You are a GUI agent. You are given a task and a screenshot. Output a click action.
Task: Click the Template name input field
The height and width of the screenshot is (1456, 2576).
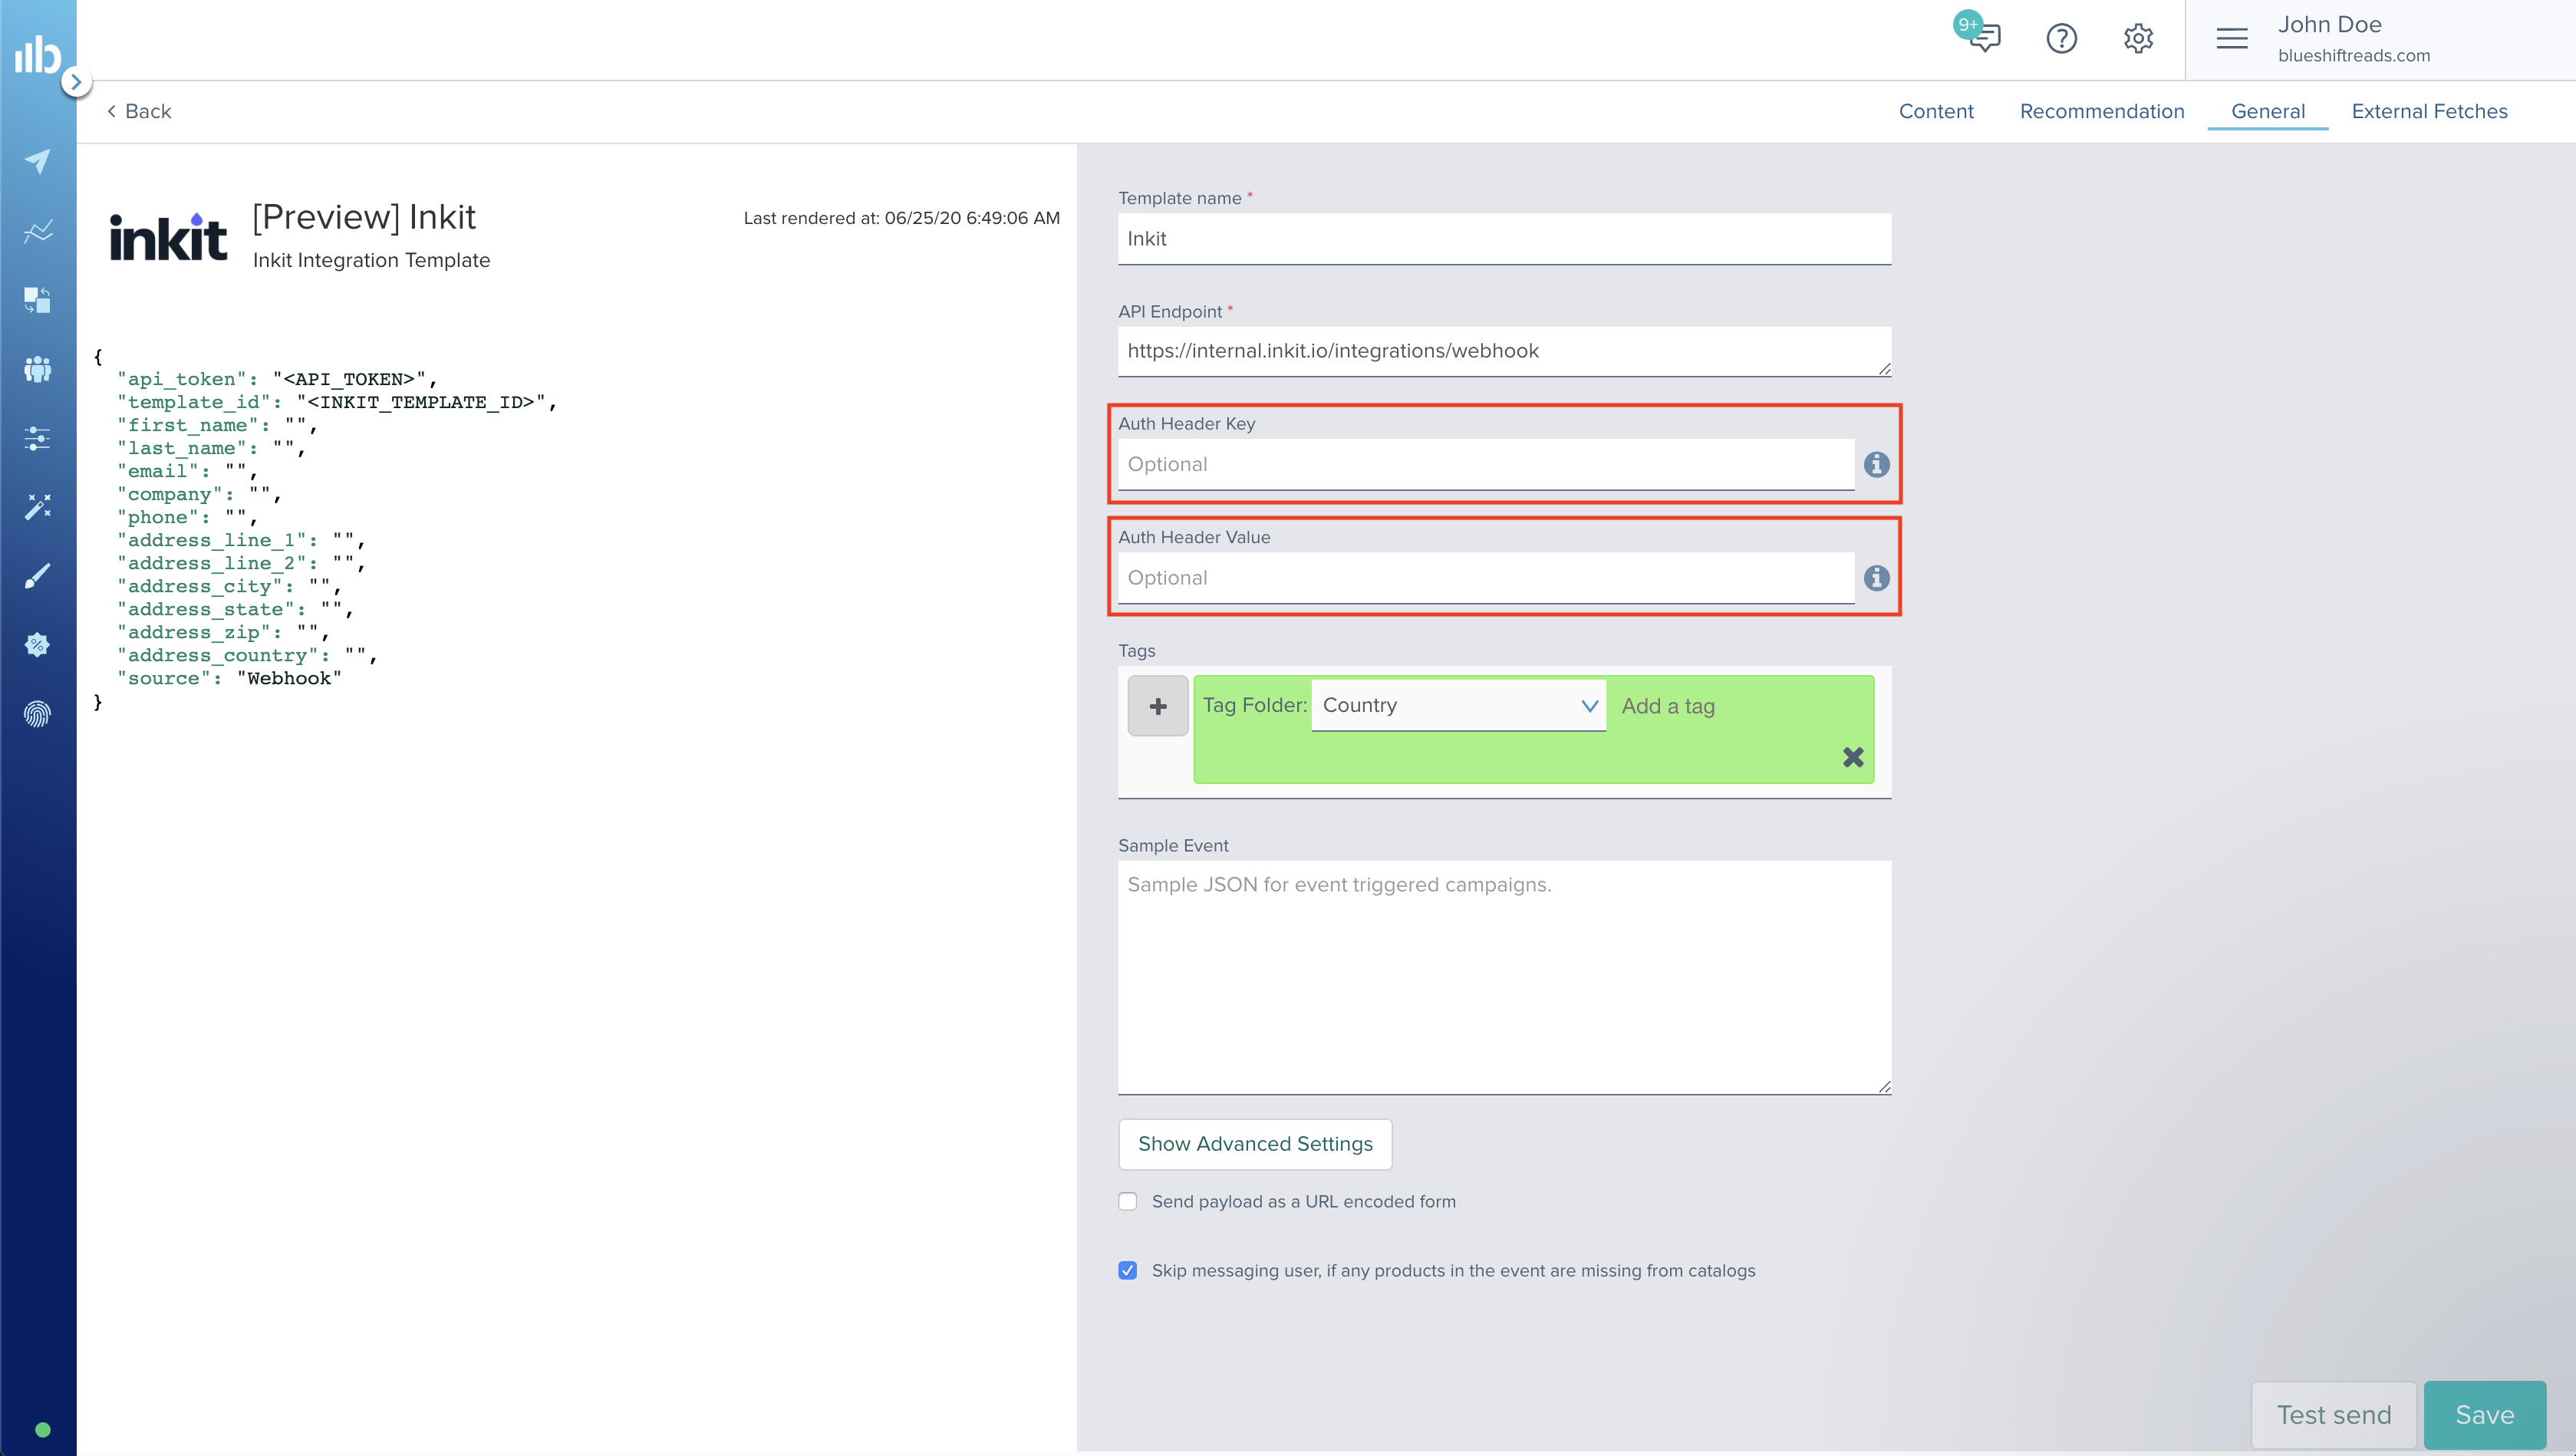[1504, 239]
